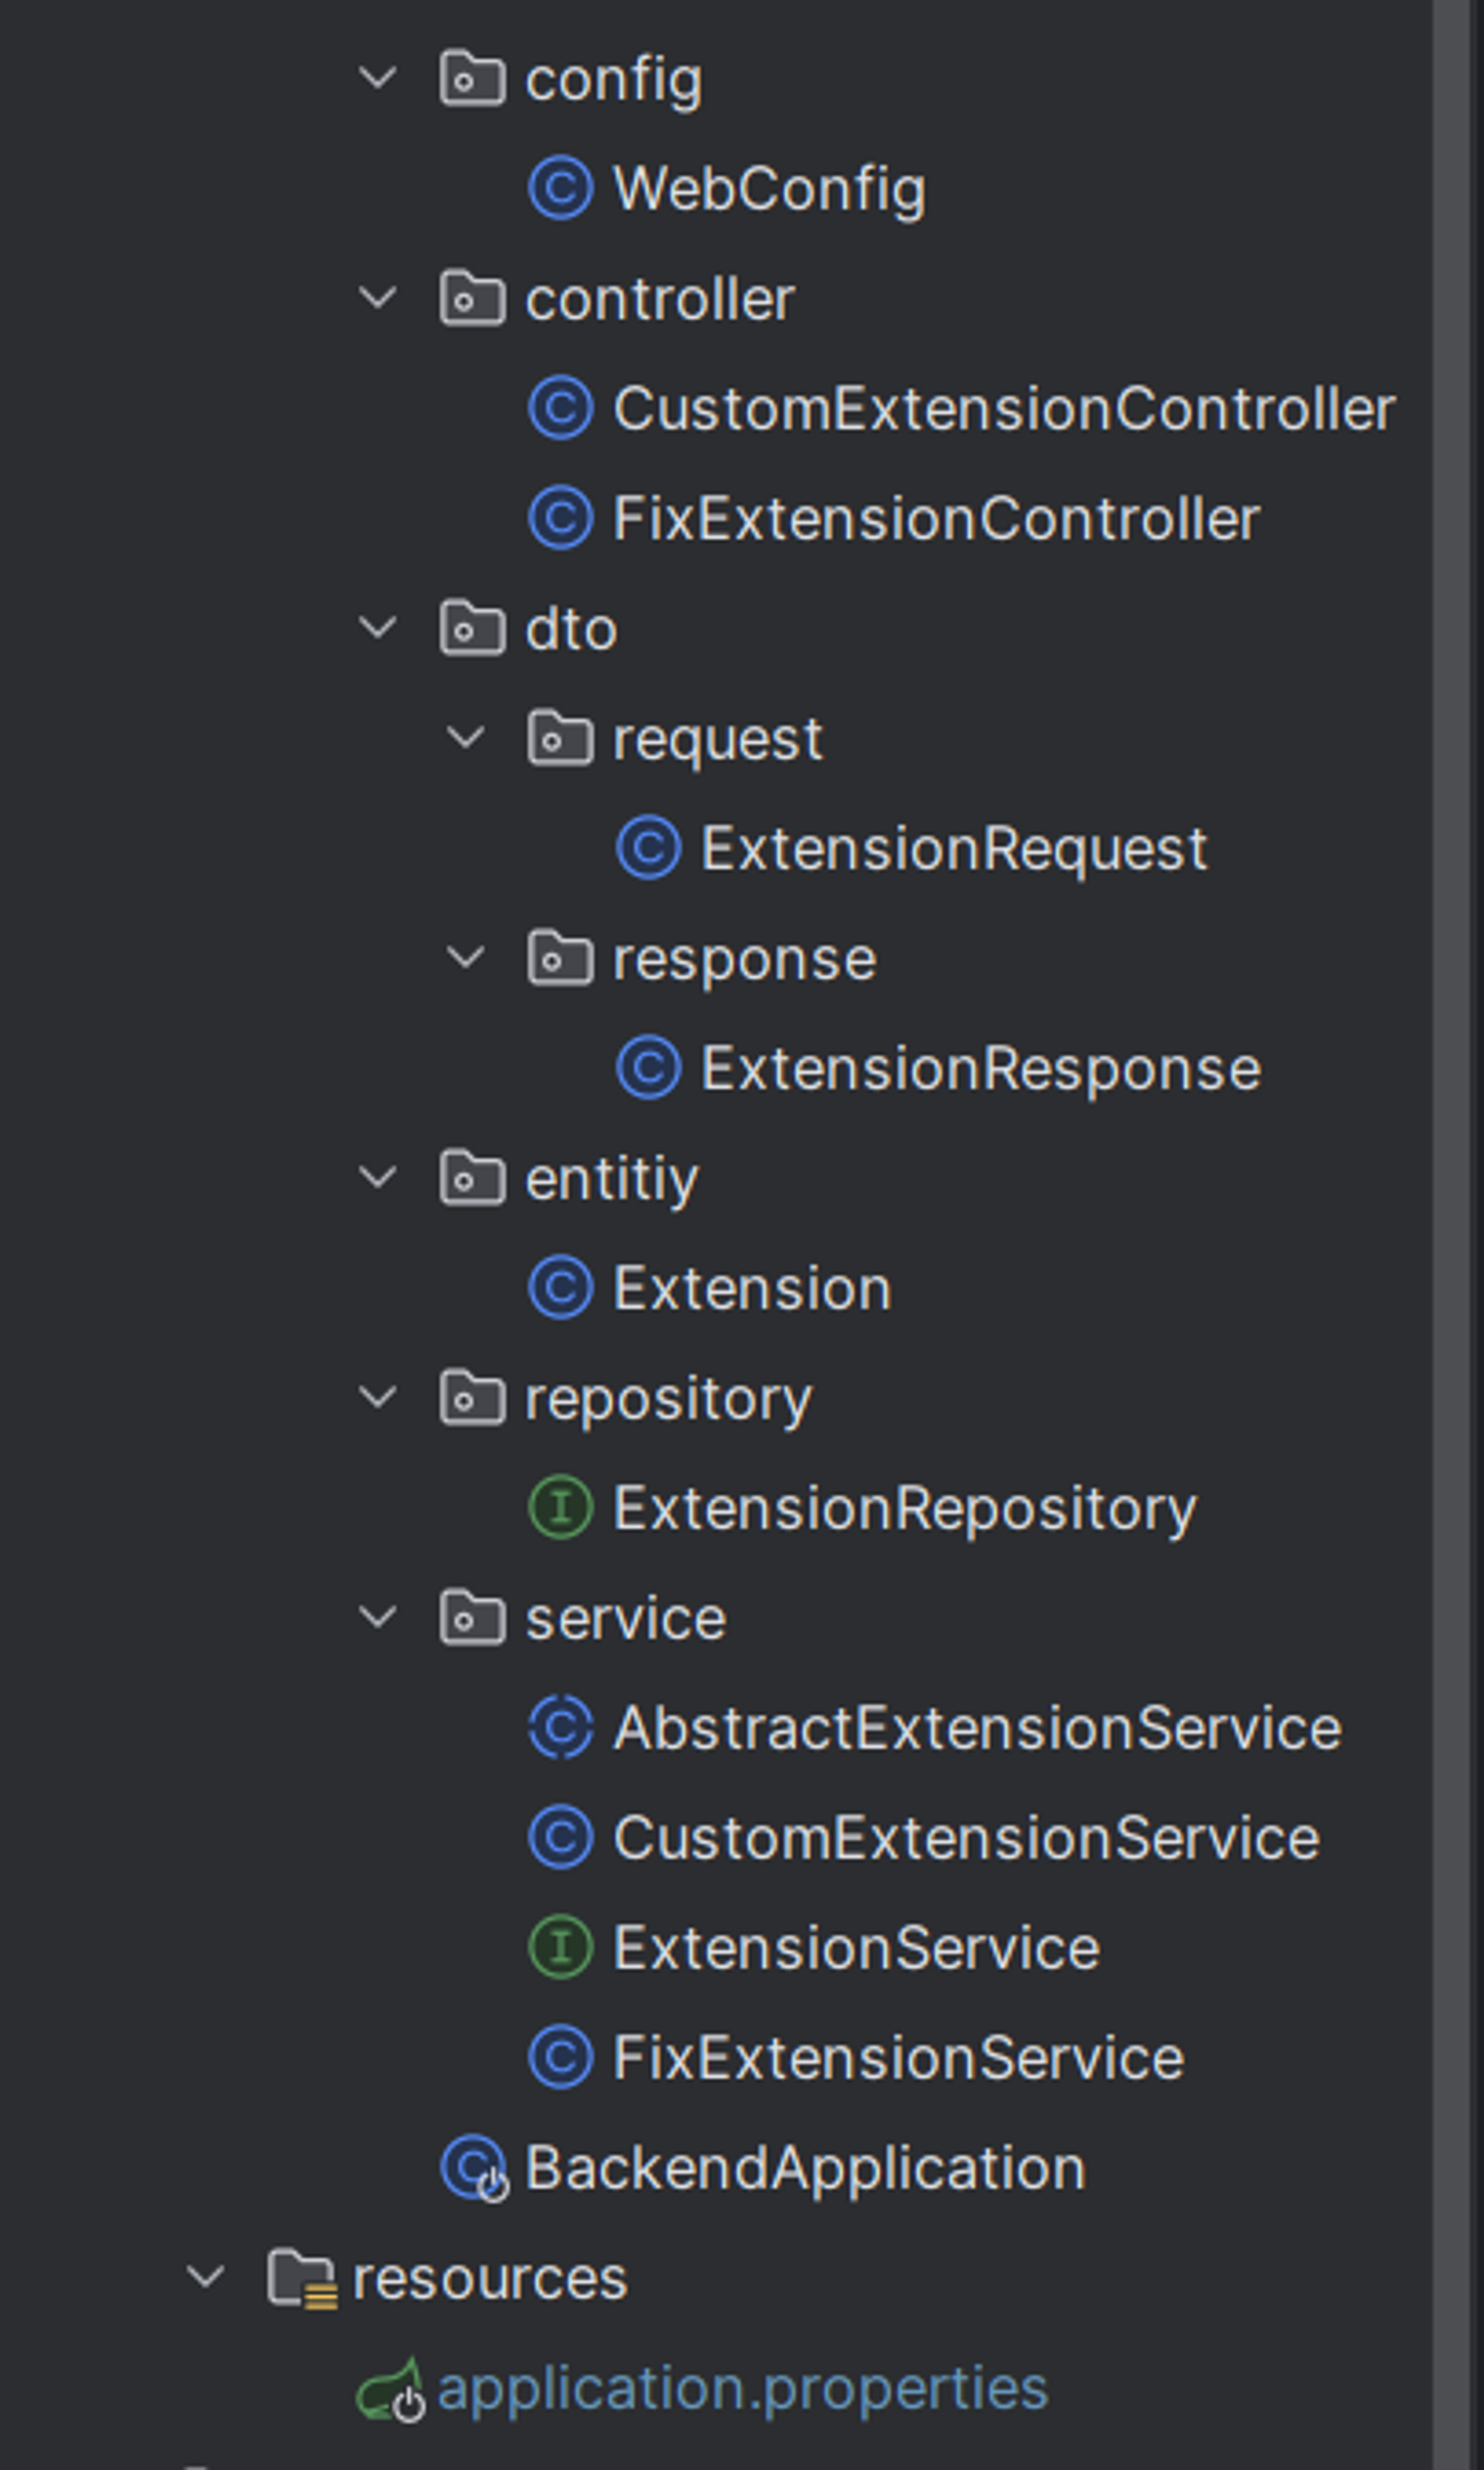Click the WebConfig class icon
Image resolution: width=1484 pixels, height=2470 pixels.
pyautogui.click(x=560, y=189)
